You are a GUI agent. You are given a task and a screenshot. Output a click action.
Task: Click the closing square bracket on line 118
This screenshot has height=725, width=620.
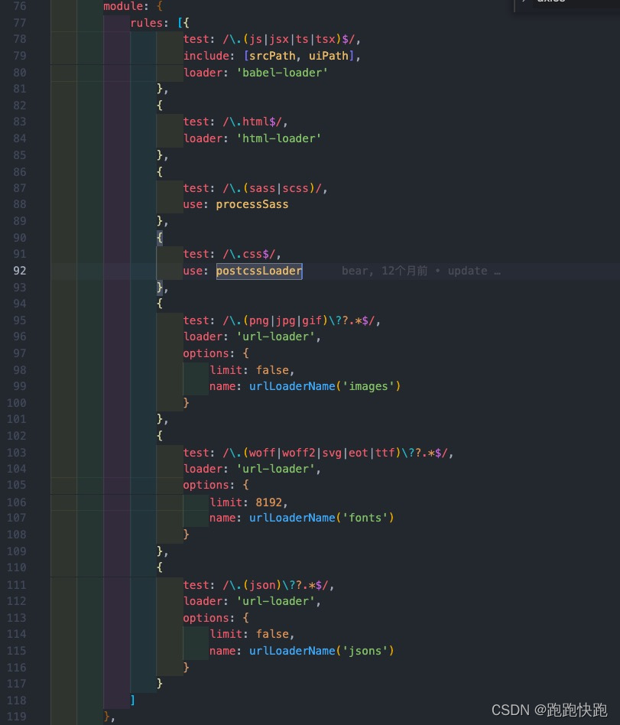click(133, 700)
